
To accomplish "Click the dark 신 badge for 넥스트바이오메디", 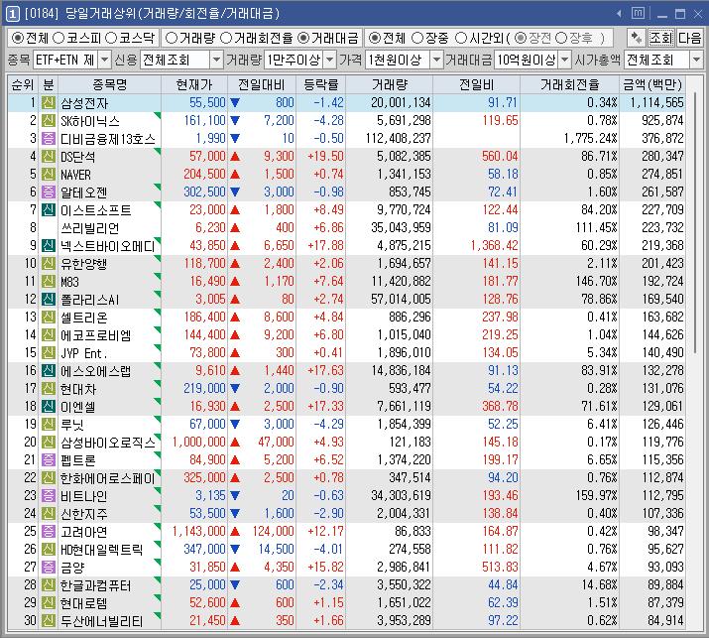I will point(49,246).
